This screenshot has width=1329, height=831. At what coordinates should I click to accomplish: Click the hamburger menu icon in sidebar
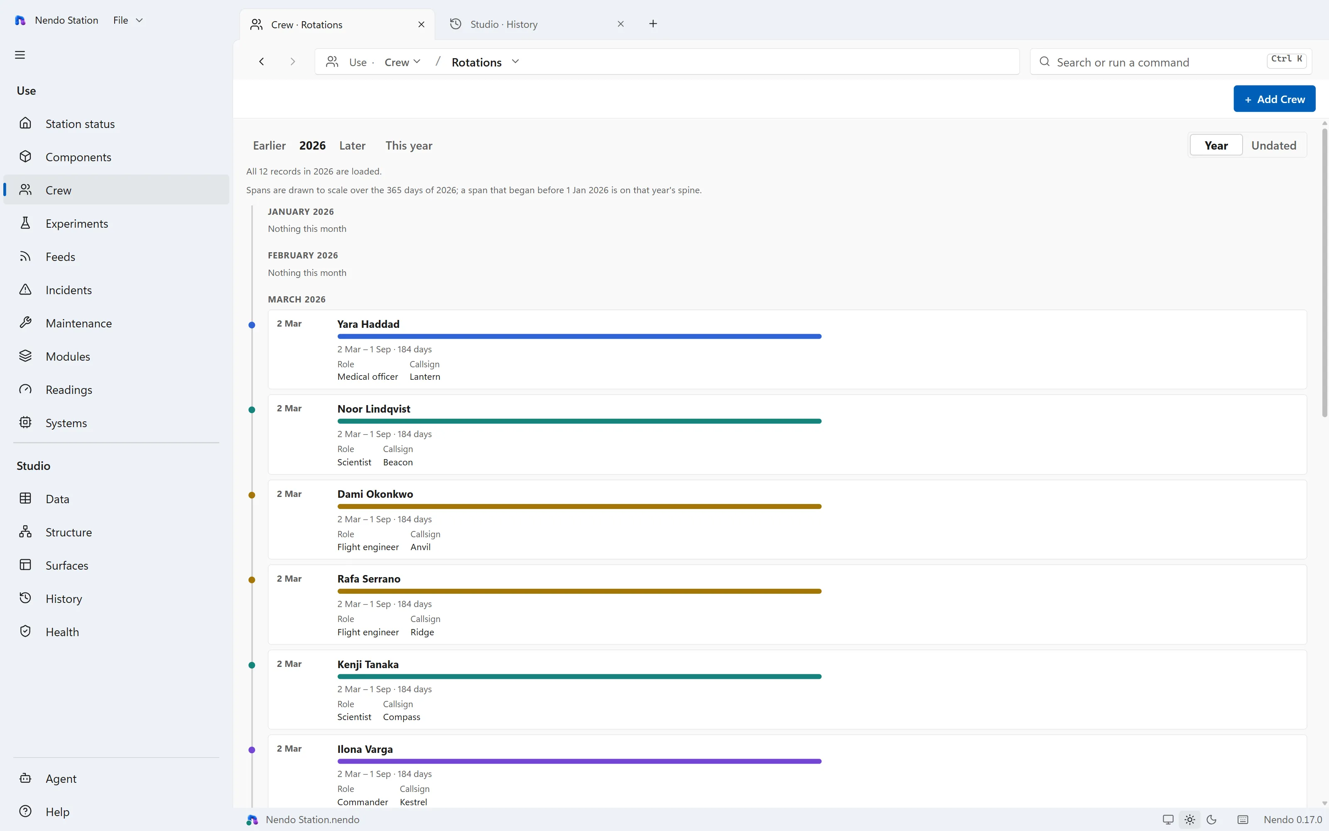pos(20,55)
